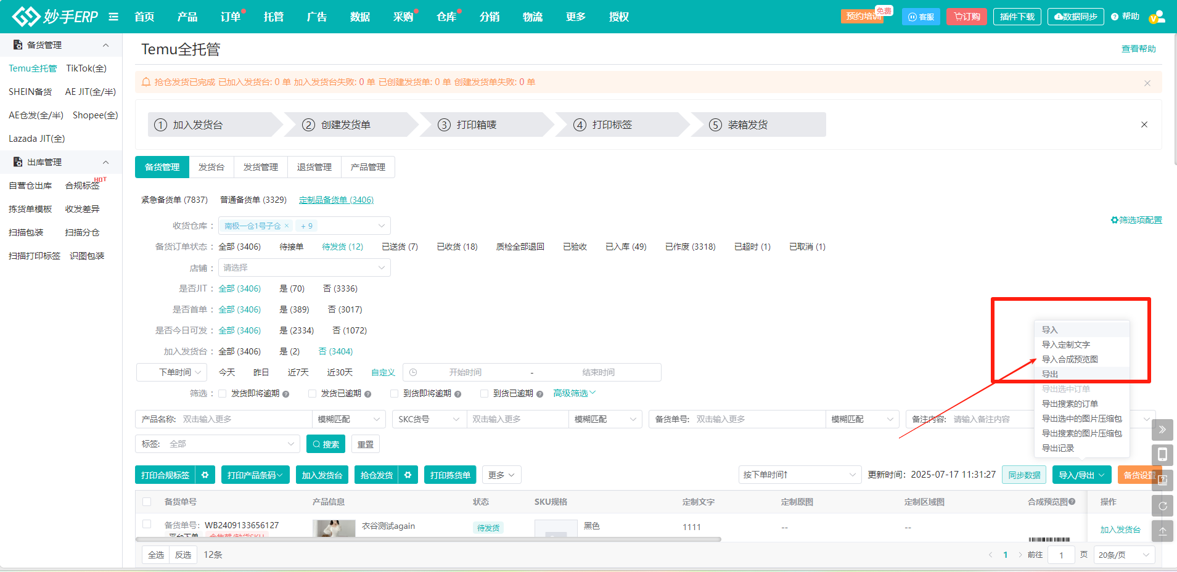Expand 高级筛选 advanced filters
The width and height of the screenshot is (1177, 572).
point(574,393)
